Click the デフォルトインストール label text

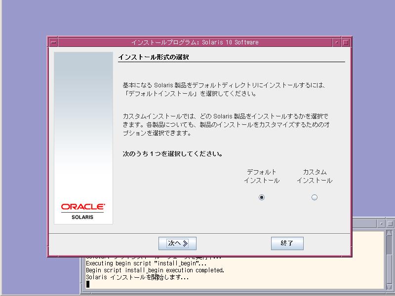[262, 176]
